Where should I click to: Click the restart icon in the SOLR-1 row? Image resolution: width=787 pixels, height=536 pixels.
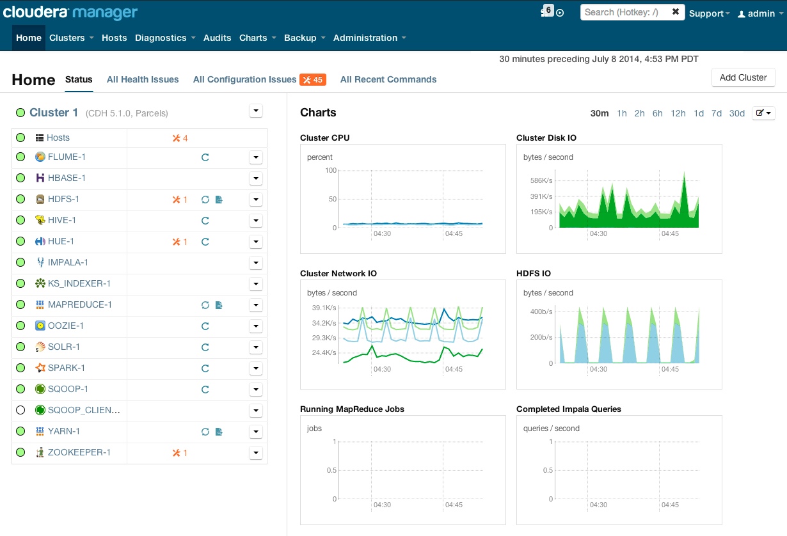[x=205, y=347]
